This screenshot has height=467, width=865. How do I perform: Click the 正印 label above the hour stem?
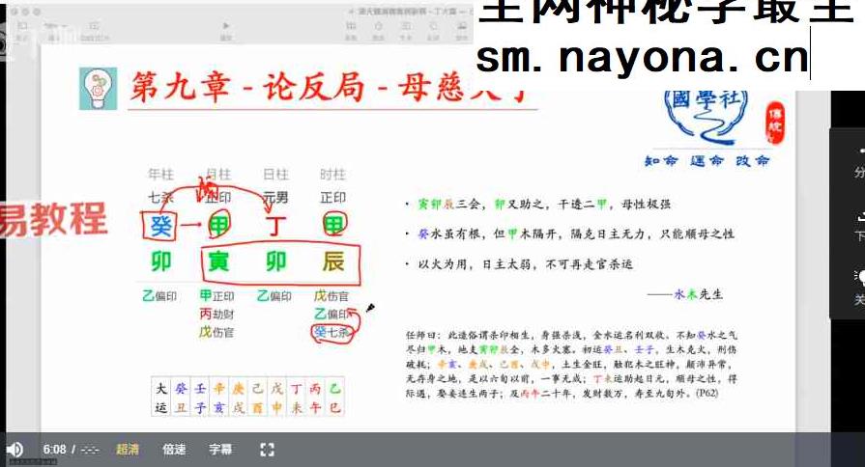332,197
